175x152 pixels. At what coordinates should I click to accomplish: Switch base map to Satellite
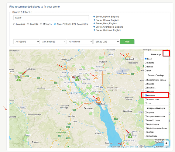point(146,63)
